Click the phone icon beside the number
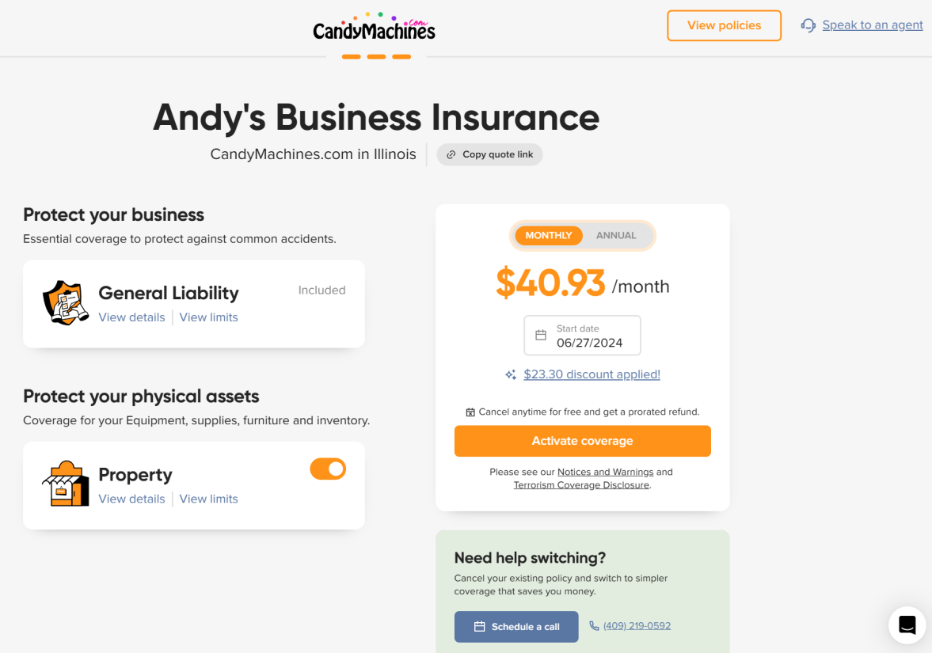Image resolution: width=932 pixels, height=653 pixels. 594,626
